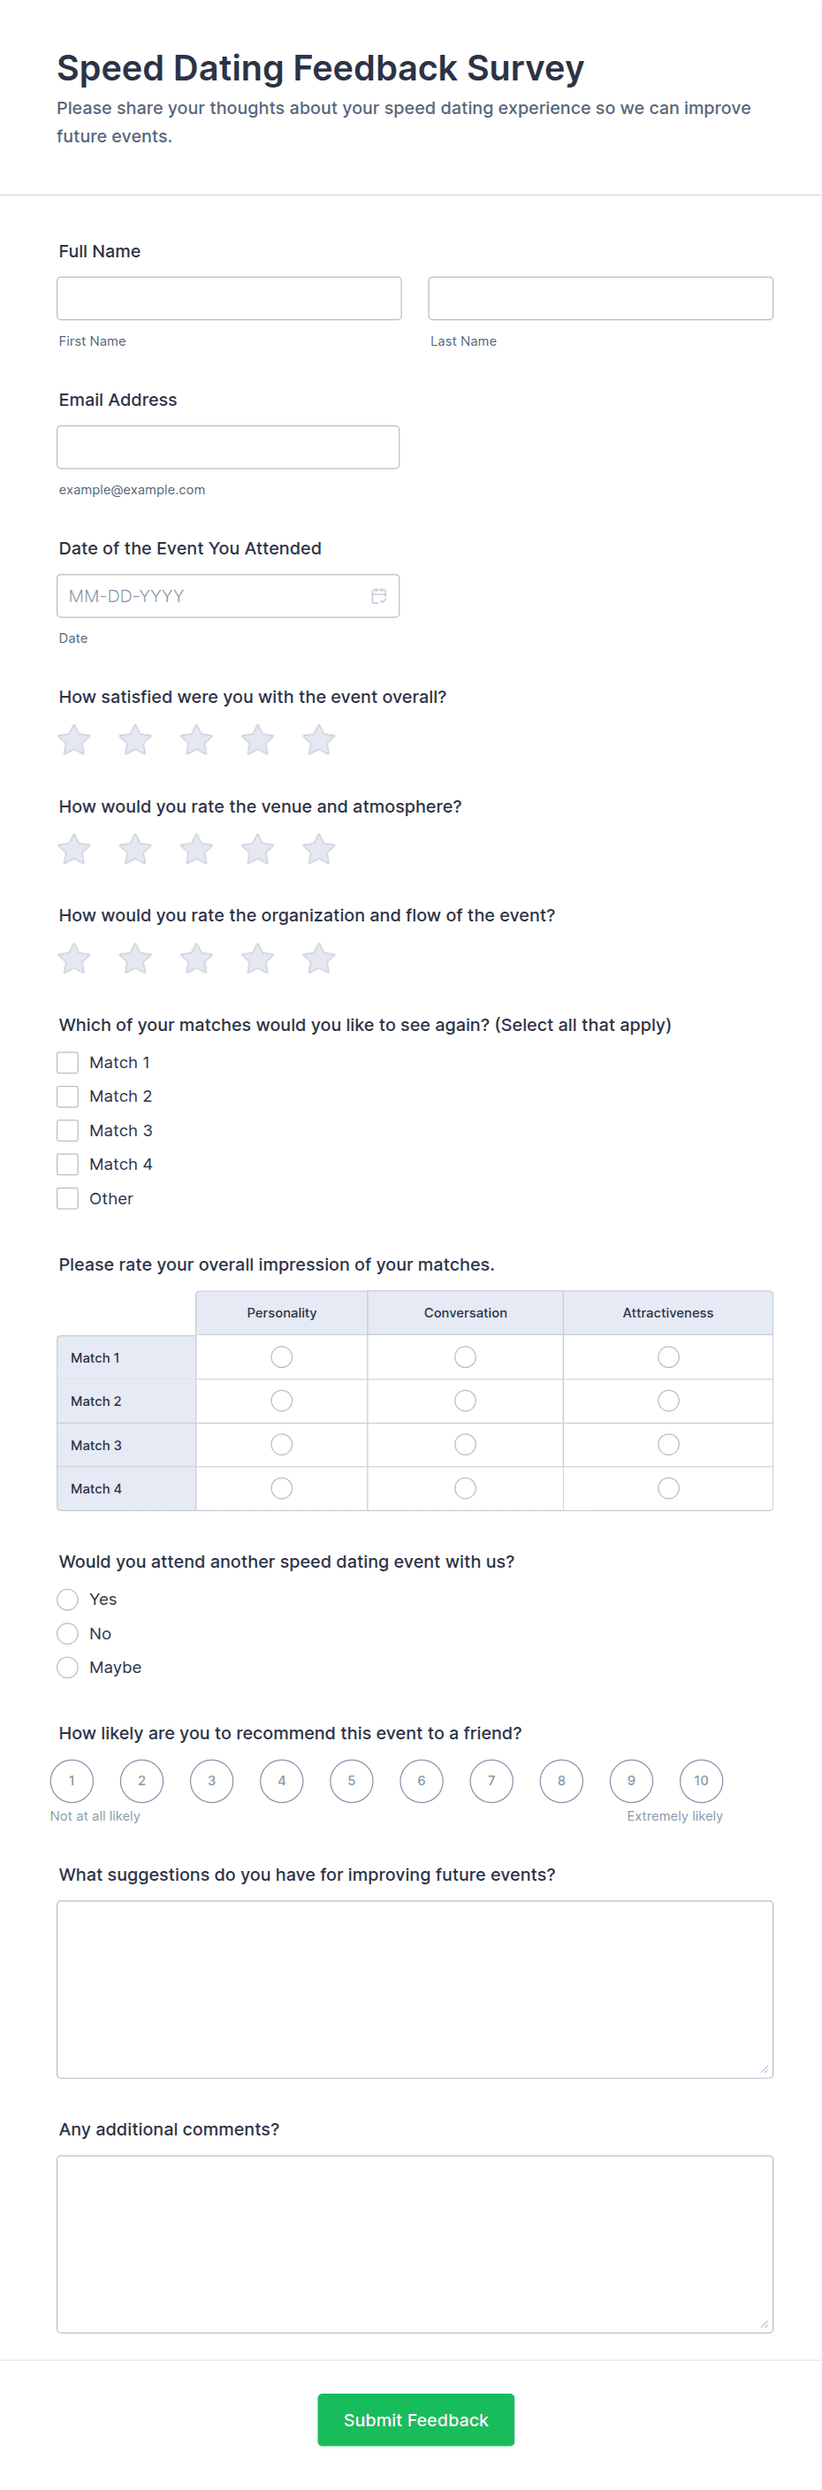822x2490 pixels.
Task: Open the calendar picker icon in date field
Action: pos(378,595)
